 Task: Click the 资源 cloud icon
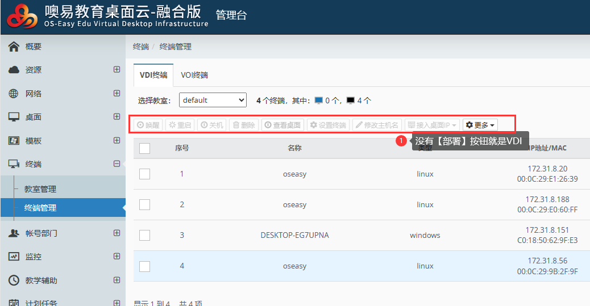pos(14,70)
